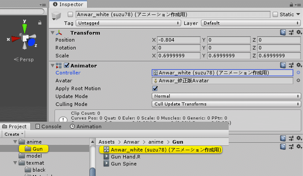The height and width of the screenshot is (176, 303).
Task: Click the Animator component help icon
Action: pyautogui.click(x=283, y=65)
